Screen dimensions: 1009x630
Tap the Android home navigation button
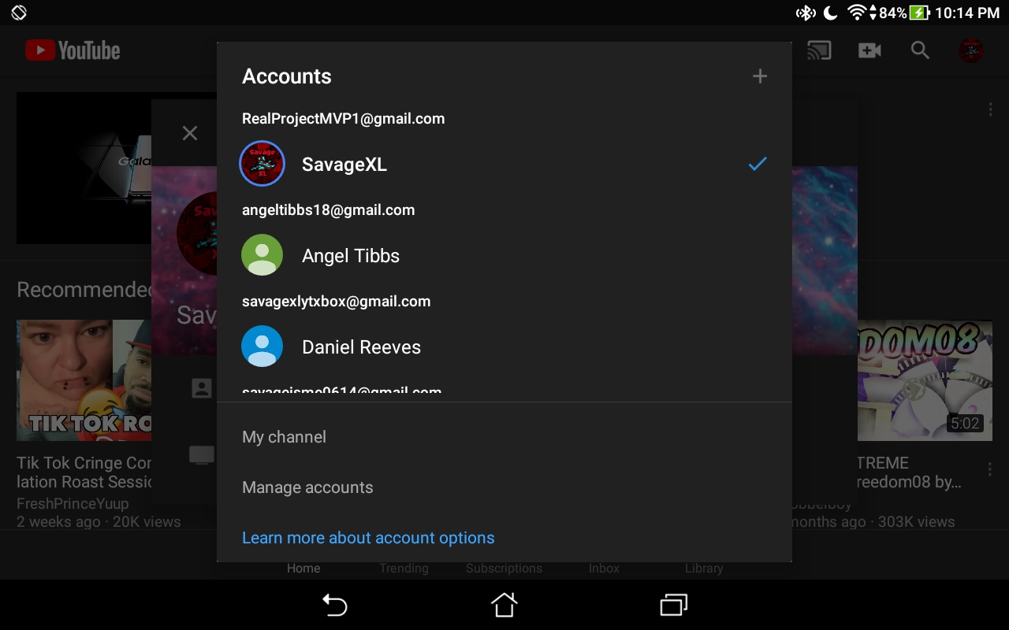point(504,605)
